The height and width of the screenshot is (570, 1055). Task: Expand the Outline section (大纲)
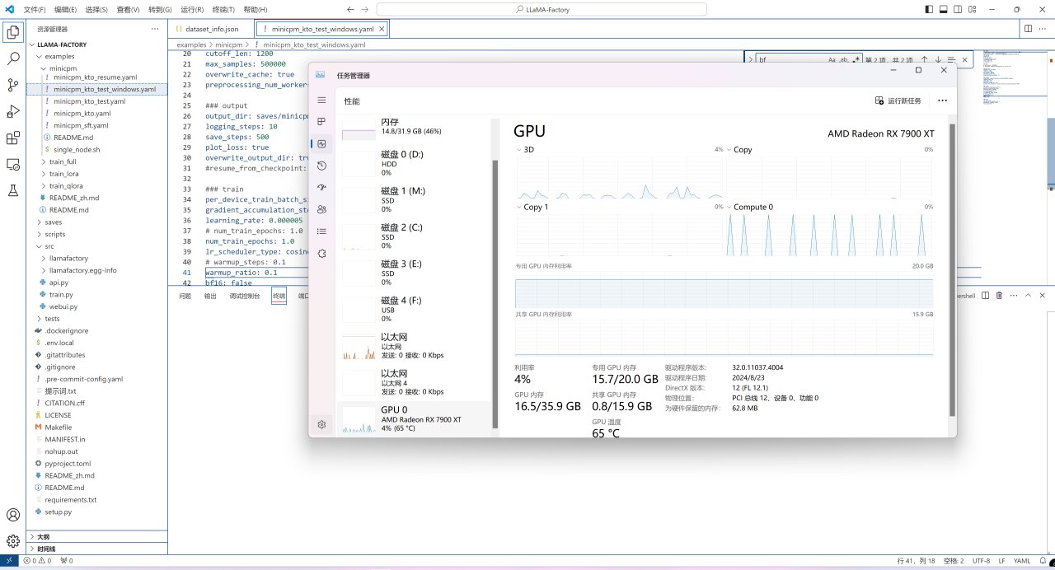pyautogui.click(x=97, y=536)
